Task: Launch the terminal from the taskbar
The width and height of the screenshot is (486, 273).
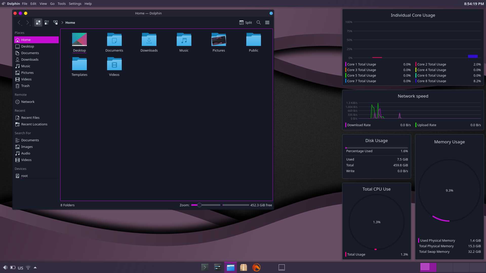Action: click(x=205, y=267)
